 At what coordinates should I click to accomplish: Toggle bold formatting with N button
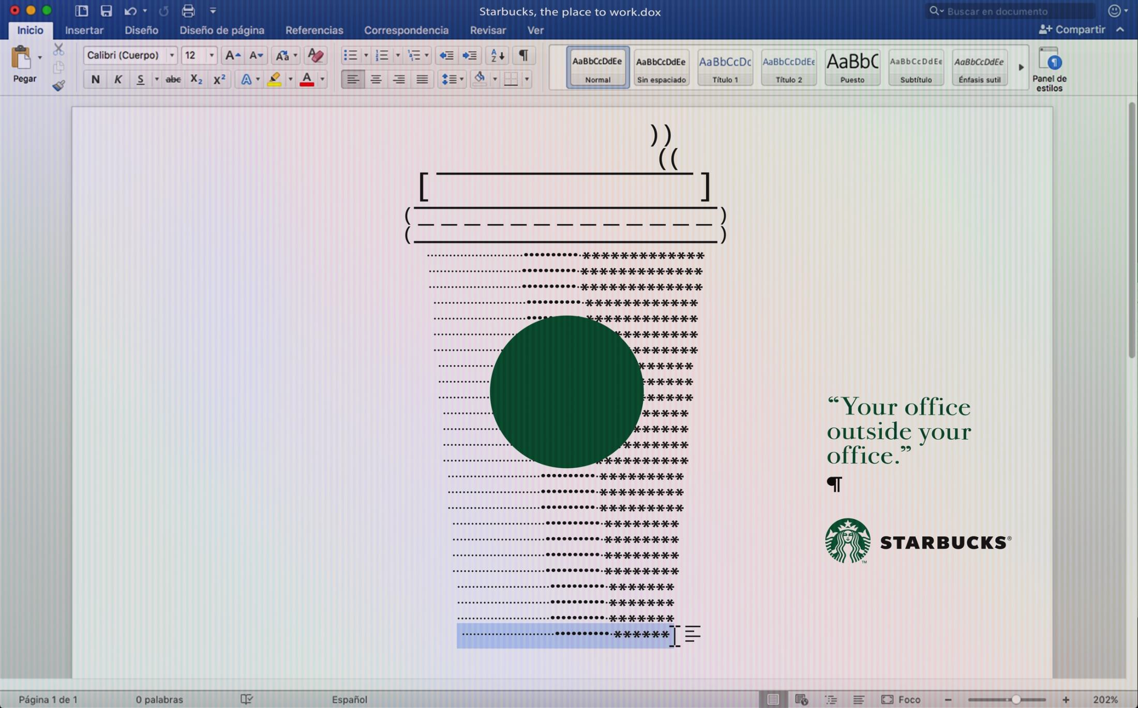pos(95,79)
